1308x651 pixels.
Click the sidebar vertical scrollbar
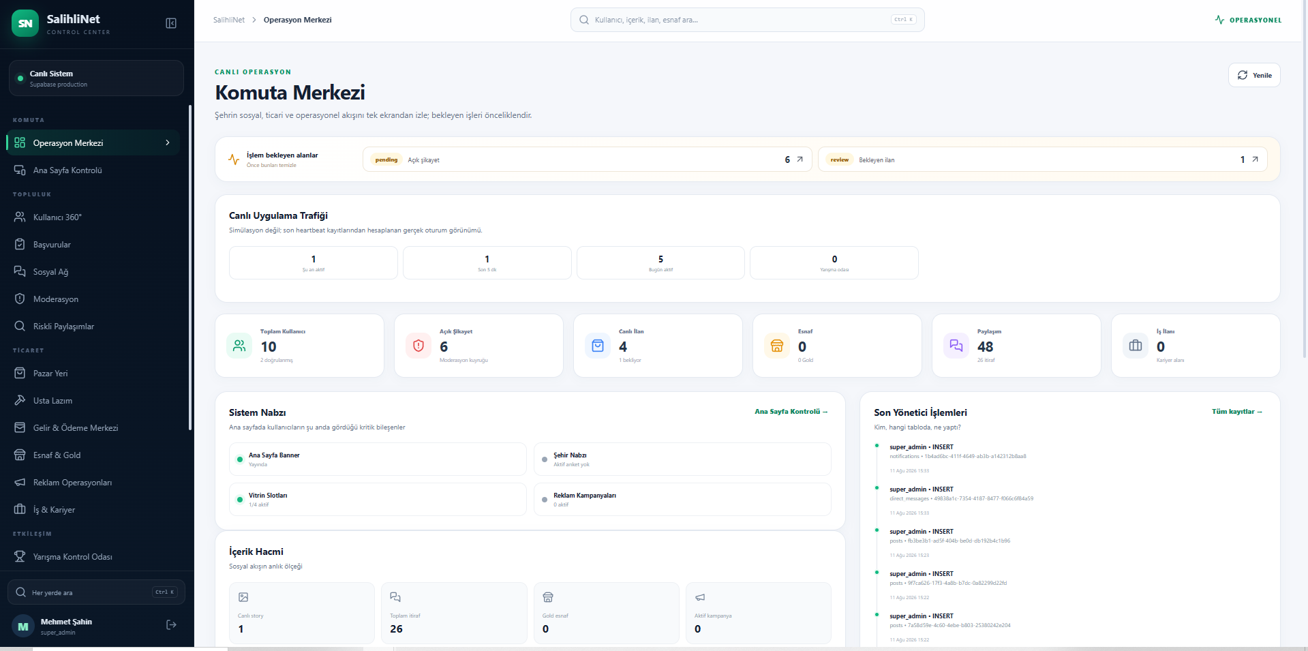point(190,267)
